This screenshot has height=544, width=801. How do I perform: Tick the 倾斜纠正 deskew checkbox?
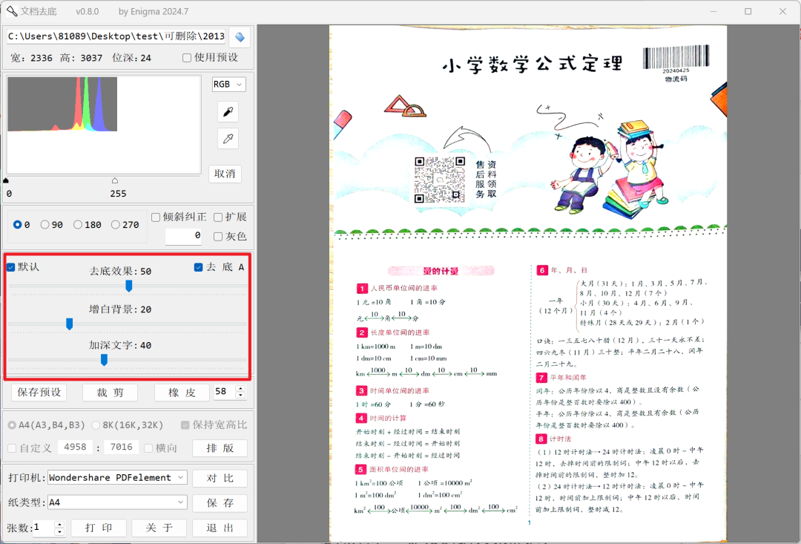click(156, 217)
